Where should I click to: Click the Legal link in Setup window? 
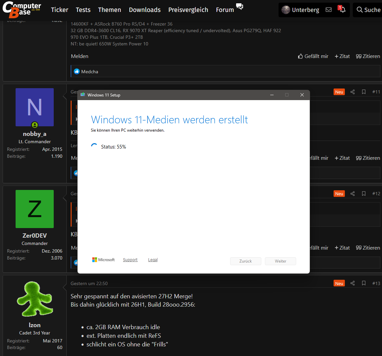(x=153, y=260)
